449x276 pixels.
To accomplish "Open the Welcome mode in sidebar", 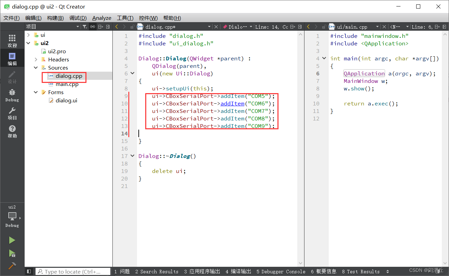I will coord(12,41).
